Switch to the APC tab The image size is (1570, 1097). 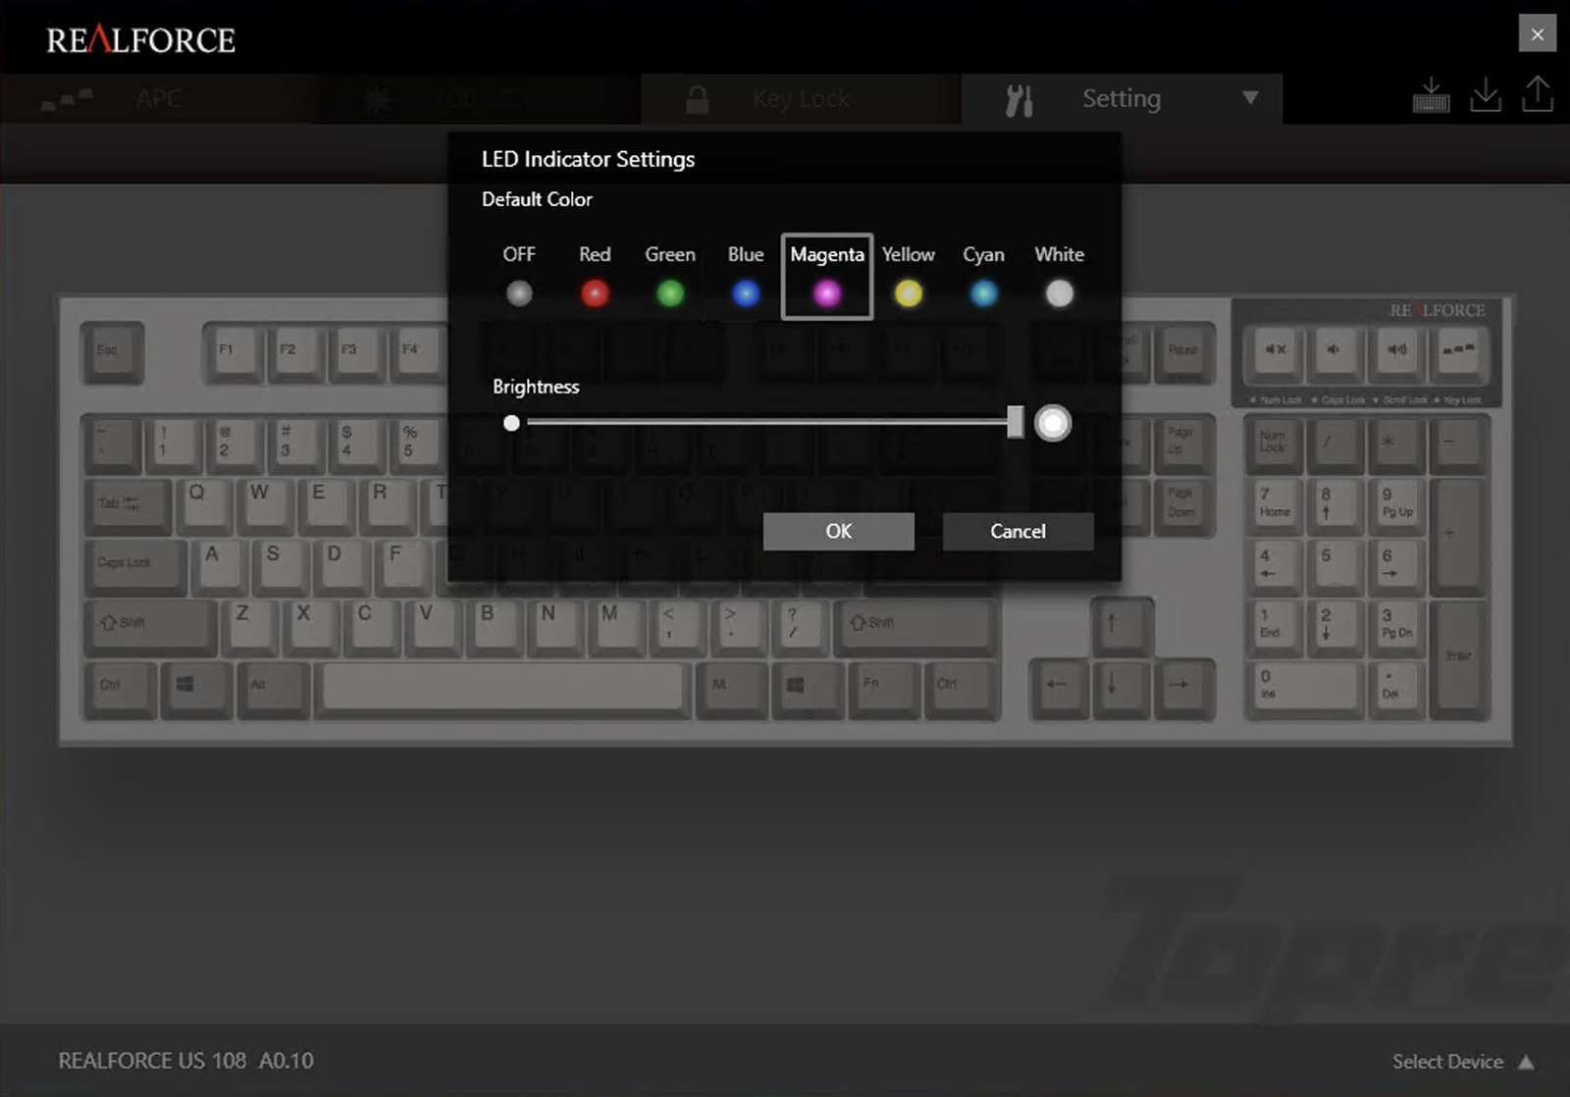tap(159, 98)
